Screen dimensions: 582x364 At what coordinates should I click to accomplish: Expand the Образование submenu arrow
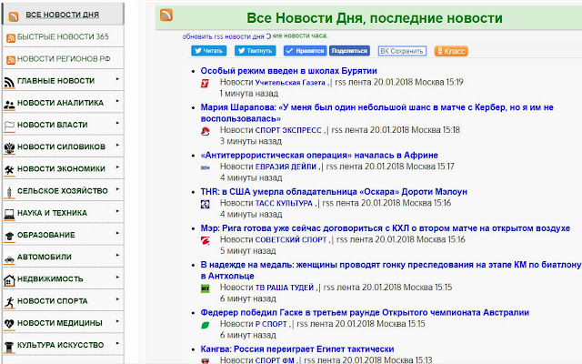117,233
